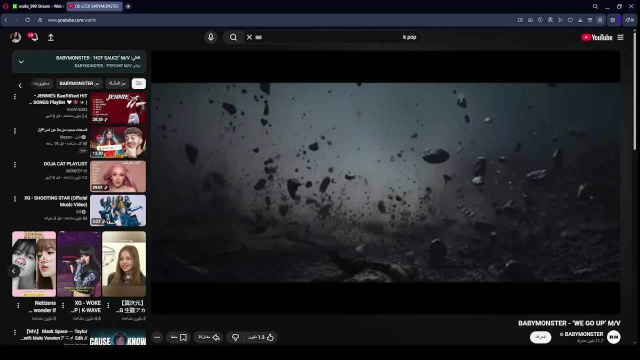Open options for the 'Netizens wonder if' Short

pyautogui.click(x=18, y=305)
